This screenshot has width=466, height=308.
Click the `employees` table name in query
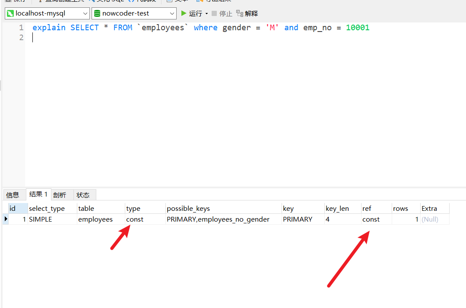[163, 28]
